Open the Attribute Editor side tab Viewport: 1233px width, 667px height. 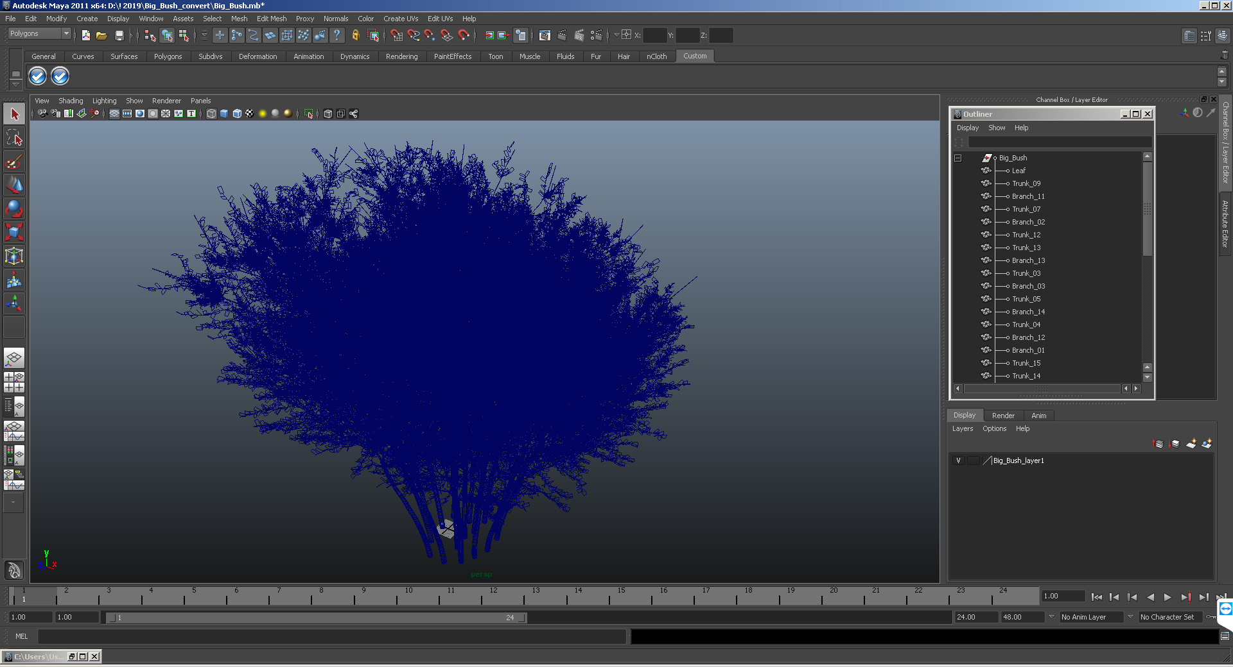tap(1225, 223)
